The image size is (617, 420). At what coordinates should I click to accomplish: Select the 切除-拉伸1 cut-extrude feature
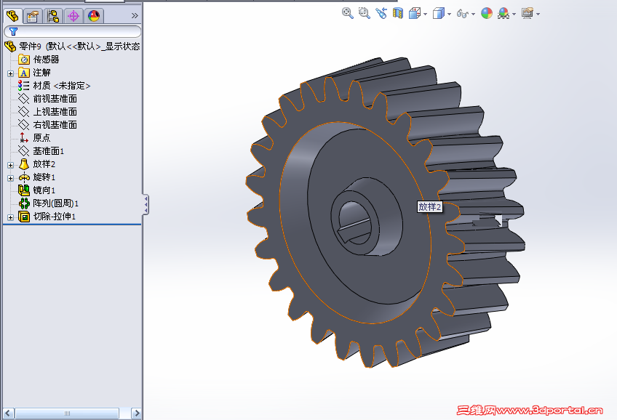pos(55,217)
